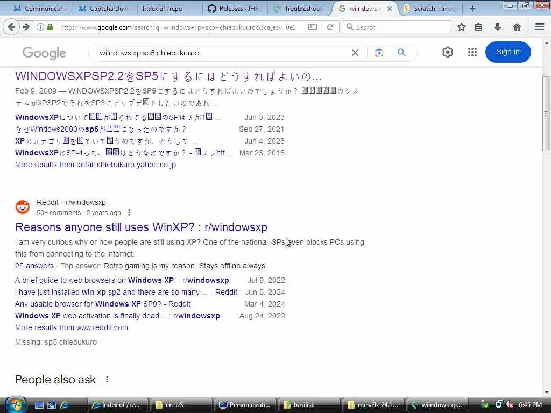Click the 6:45 PM taskbar clock

(x=530, y=404)
